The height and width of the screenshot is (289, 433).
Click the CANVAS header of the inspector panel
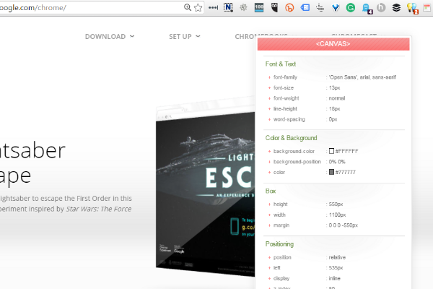(x=333, y=45)
